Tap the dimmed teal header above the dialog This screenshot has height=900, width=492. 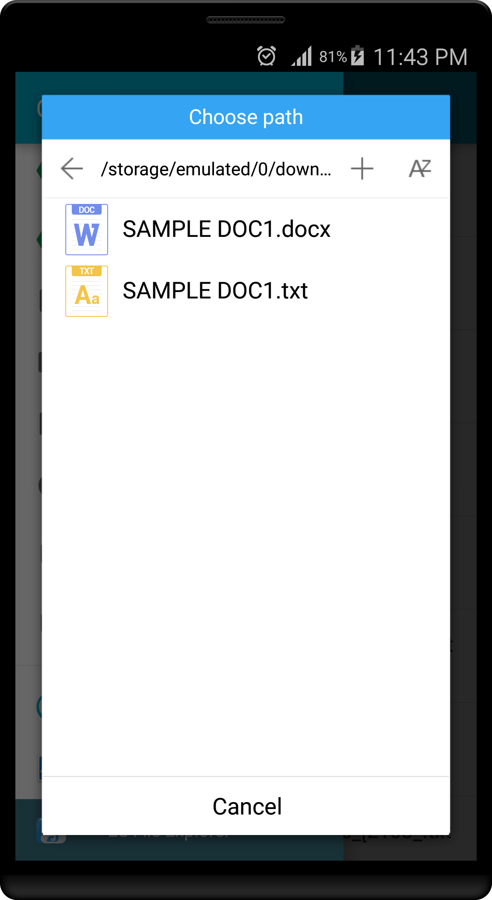click(179, 83)
